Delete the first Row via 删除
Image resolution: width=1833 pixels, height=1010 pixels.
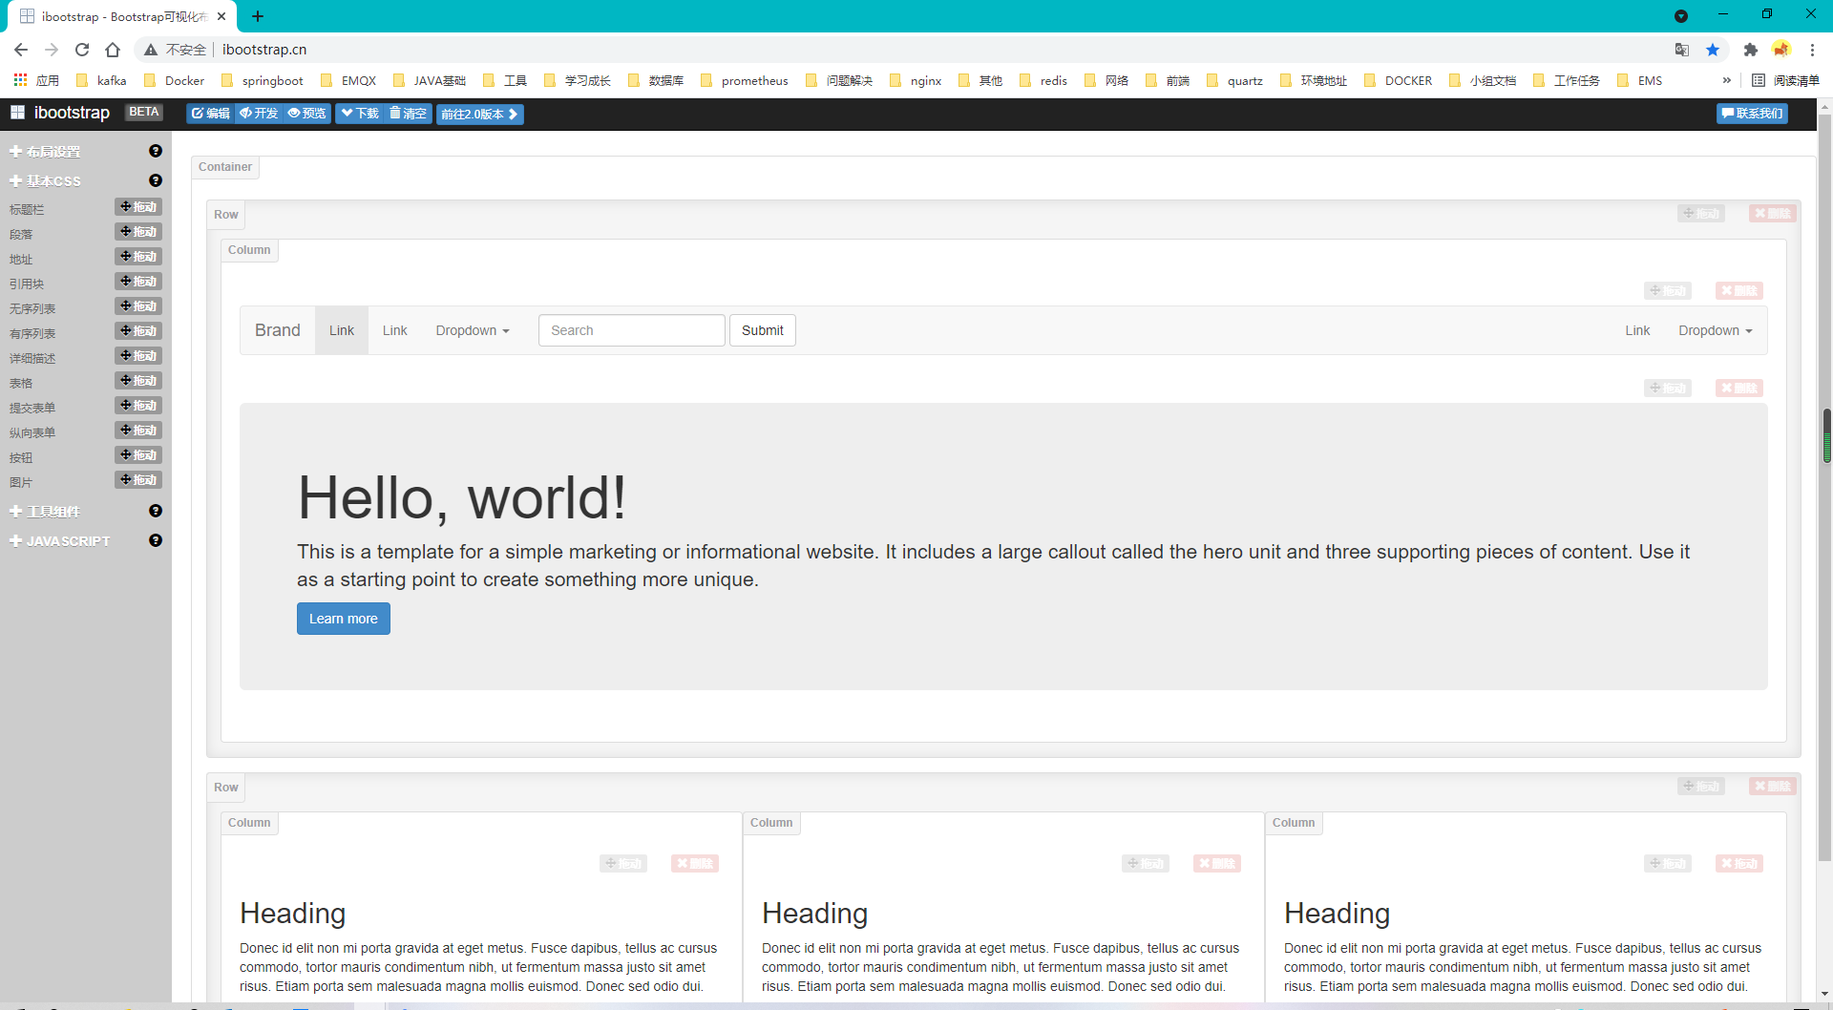[x=1773, y=214]
